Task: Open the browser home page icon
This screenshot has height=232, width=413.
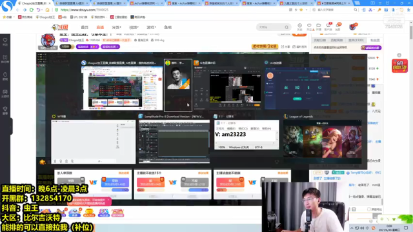Action: (x=47, y=10)
